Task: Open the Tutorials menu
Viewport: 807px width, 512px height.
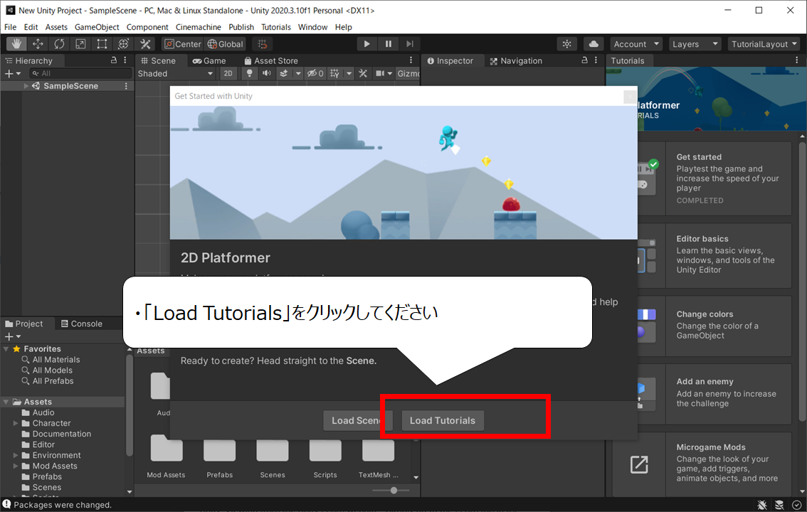Action: click(276, 27)
